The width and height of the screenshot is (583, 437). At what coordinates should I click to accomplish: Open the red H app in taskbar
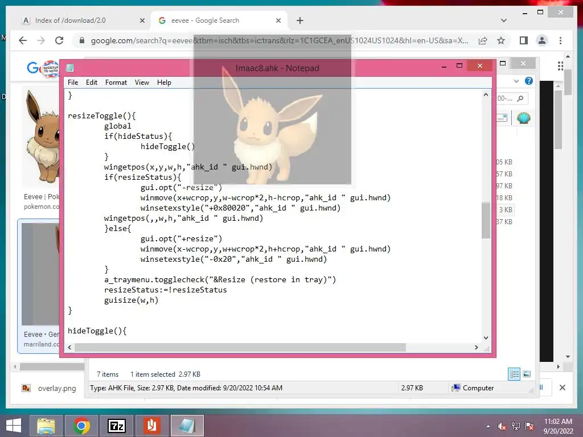(x=151, y=426)
